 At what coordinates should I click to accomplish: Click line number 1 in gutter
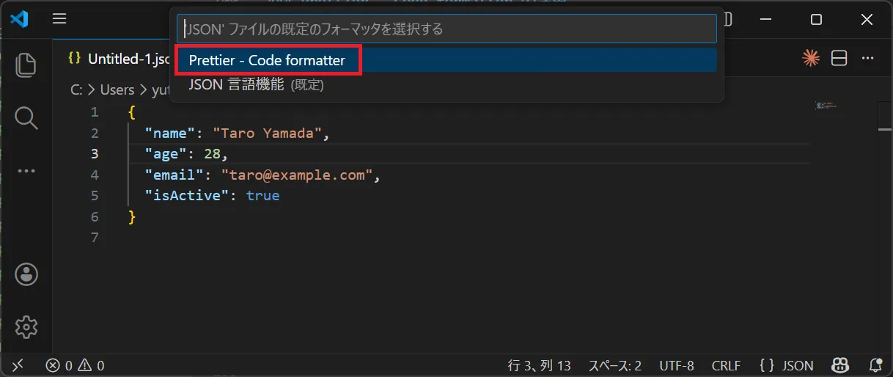click(94, 112)
